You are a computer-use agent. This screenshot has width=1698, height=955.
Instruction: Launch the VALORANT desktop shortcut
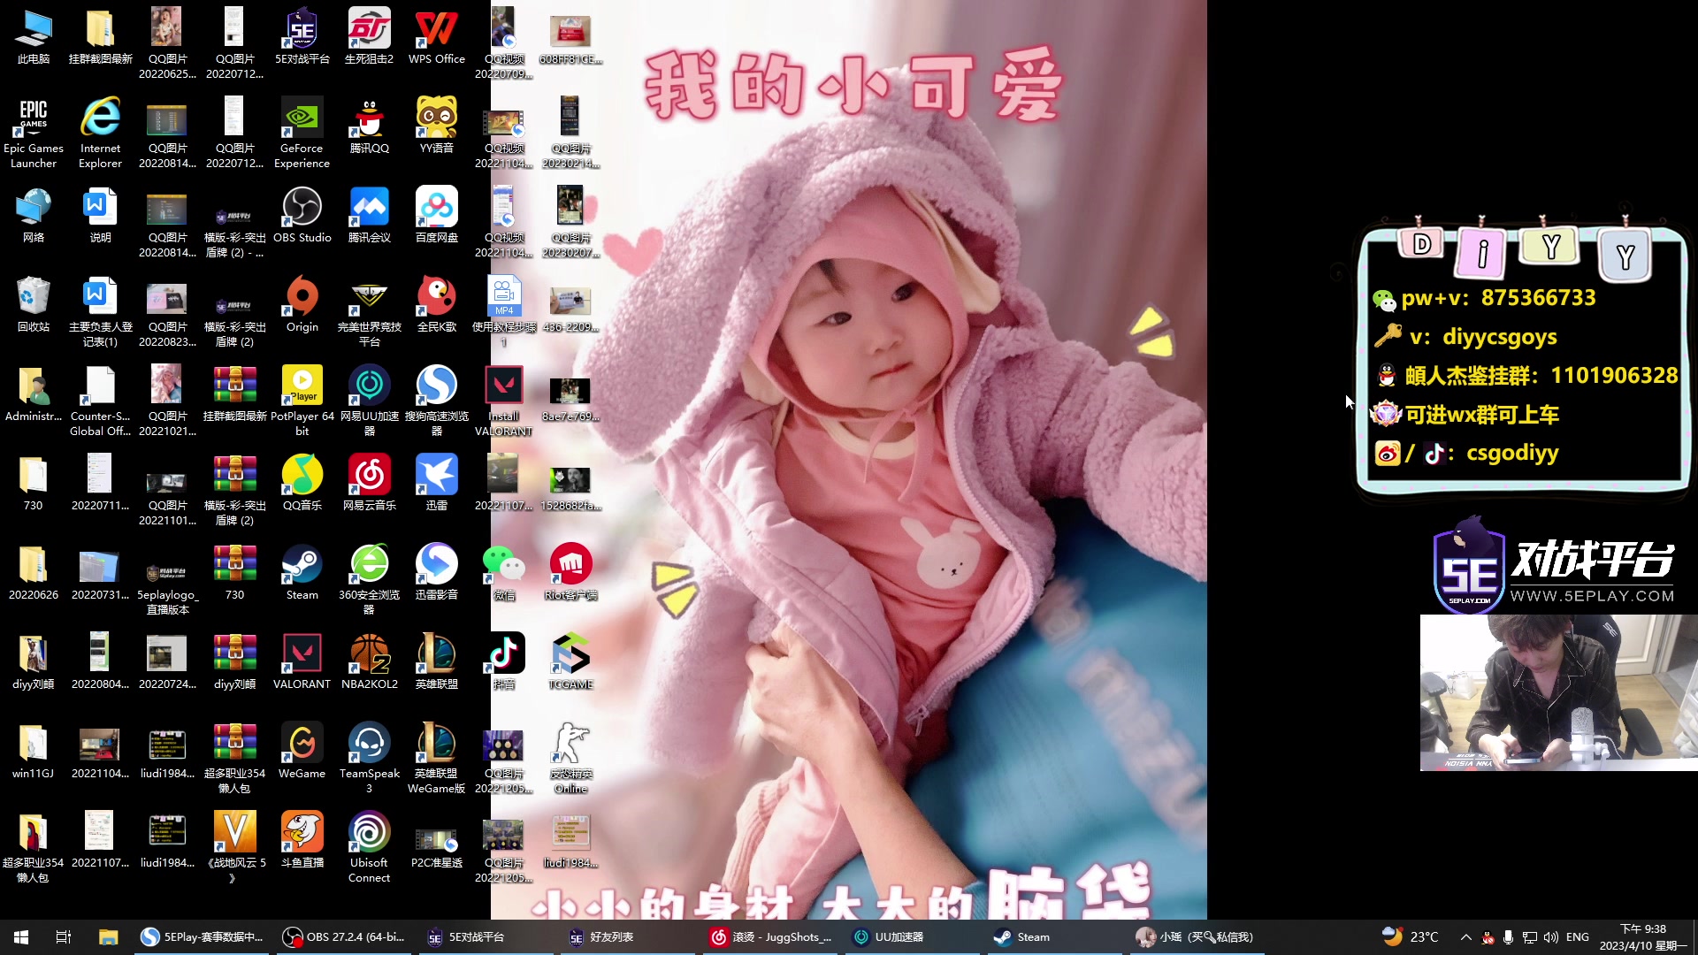pos(302,661)
